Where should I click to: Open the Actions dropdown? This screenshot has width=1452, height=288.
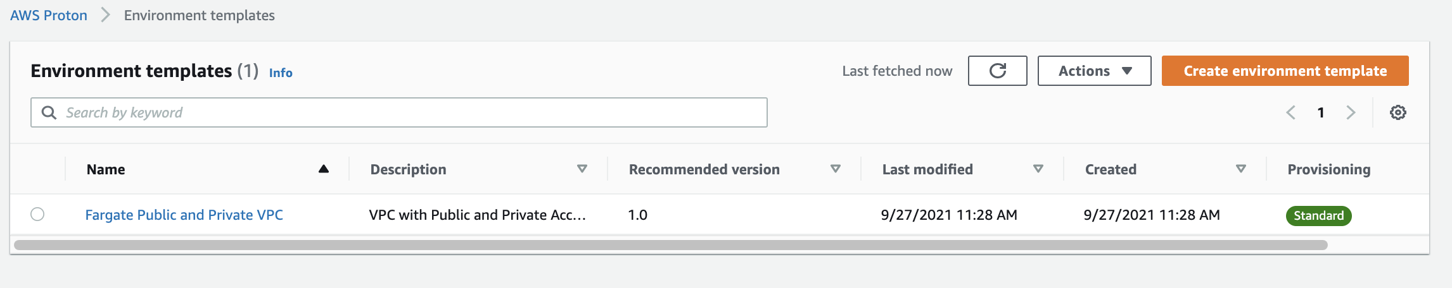(x=1094, y=71)
